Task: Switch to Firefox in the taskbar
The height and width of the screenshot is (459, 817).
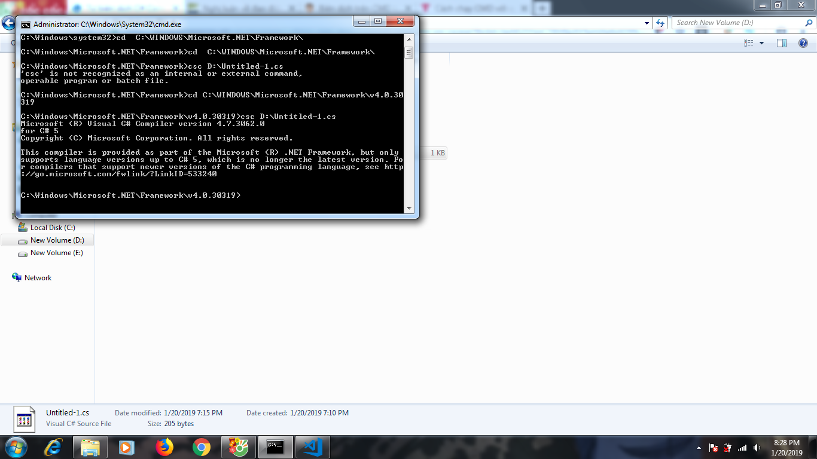Action: point(164,447)
